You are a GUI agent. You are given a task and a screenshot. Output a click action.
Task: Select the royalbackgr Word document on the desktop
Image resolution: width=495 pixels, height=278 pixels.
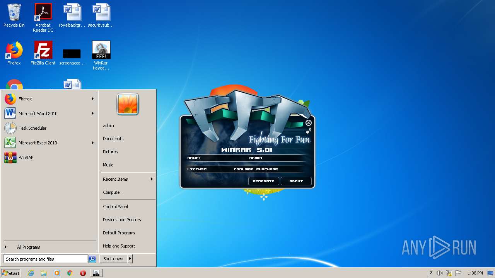point(72,15)
